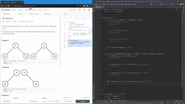Go to the Prev problem
This screenshot has height=104, width=185.
click(44, 101)
